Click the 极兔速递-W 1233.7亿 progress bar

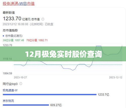coord(50,95)
